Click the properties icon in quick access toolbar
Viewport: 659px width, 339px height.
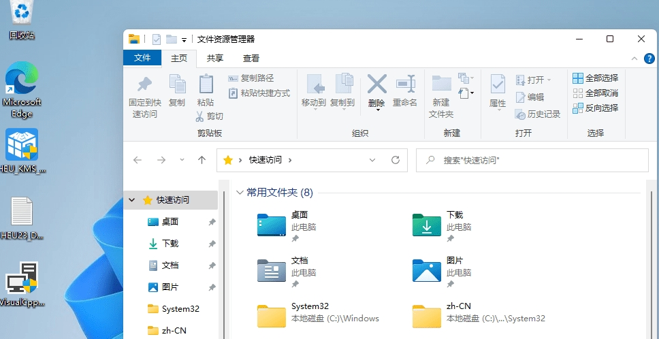[x=157, y=39]
